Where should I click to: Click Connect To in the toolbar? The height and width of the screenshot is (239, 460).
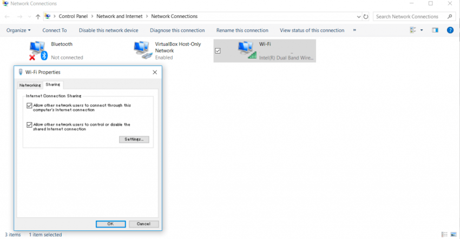click(55, 30)
